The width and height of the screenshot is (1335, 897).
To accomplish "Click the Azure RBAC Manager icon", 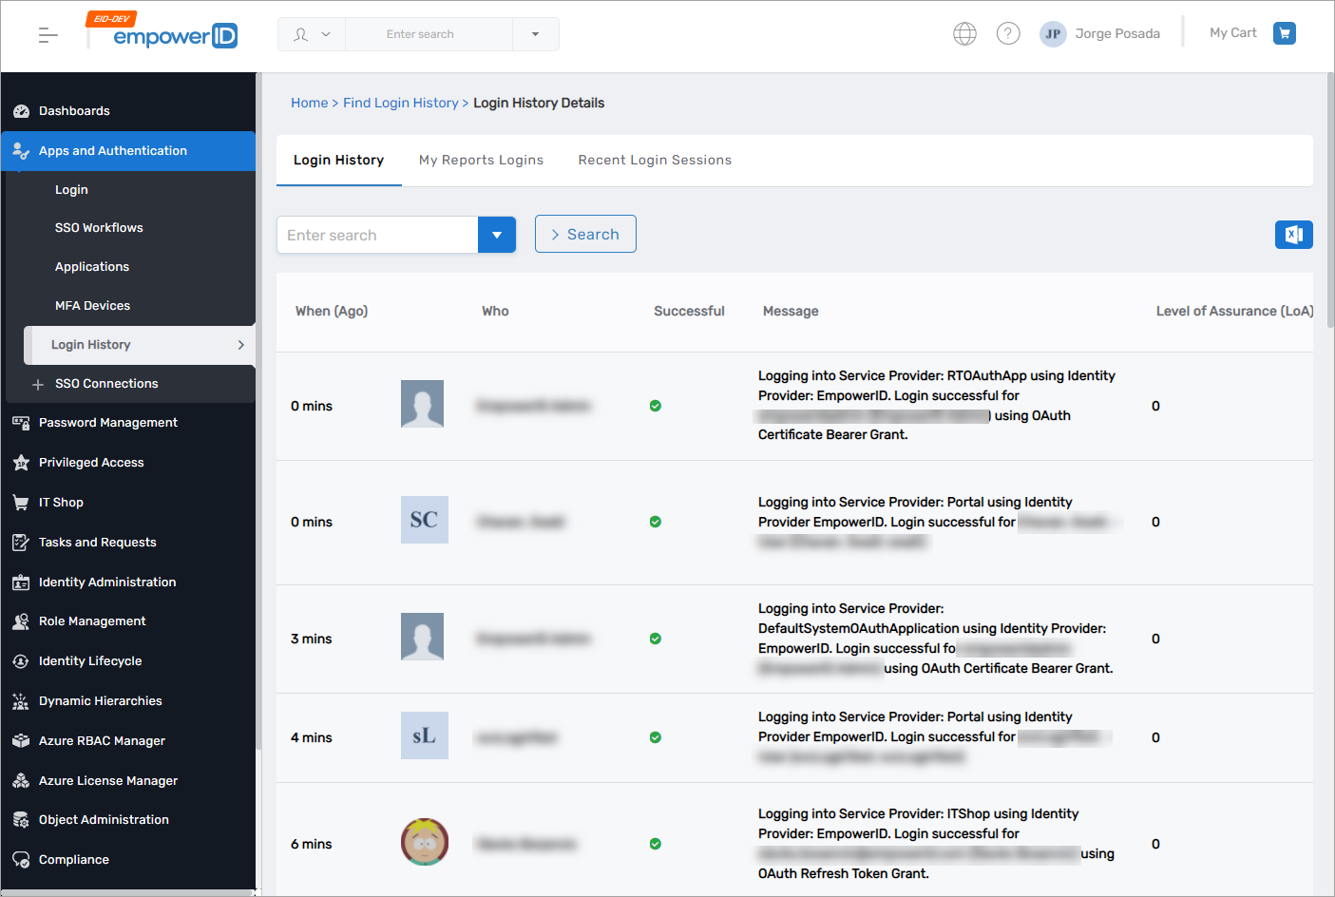I will (x=21, y=741).
